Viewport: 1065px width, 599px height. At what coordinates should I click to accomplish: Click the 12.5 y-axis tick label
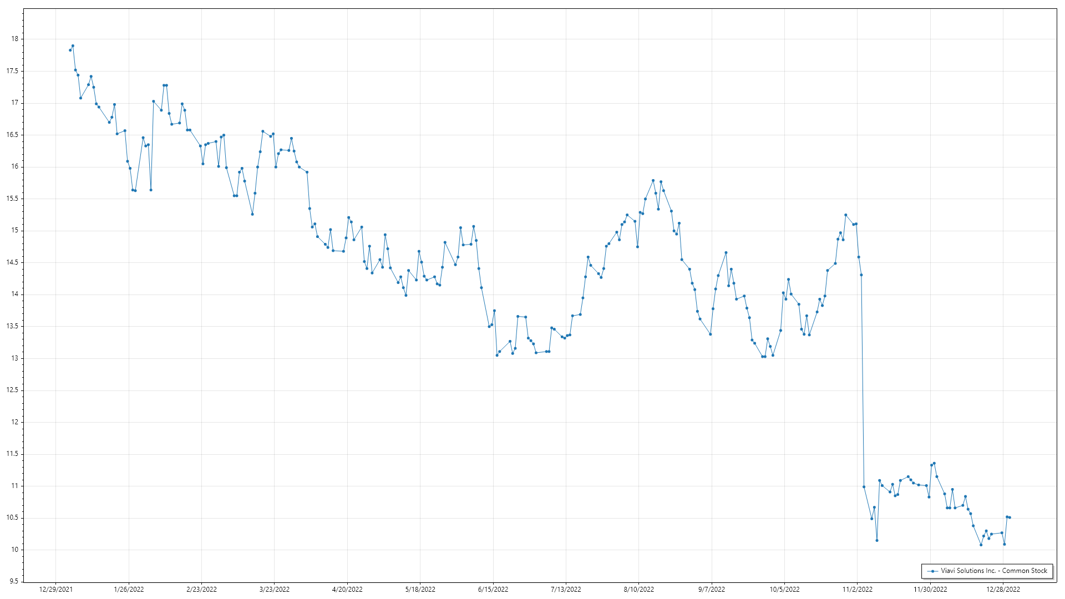[12, 390]
